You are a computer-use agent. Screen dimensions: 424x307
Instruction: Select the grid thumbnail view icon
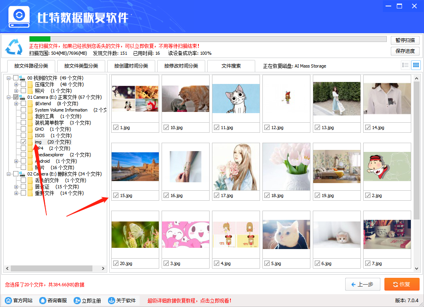pyautogui.click(x=416, y=65)
